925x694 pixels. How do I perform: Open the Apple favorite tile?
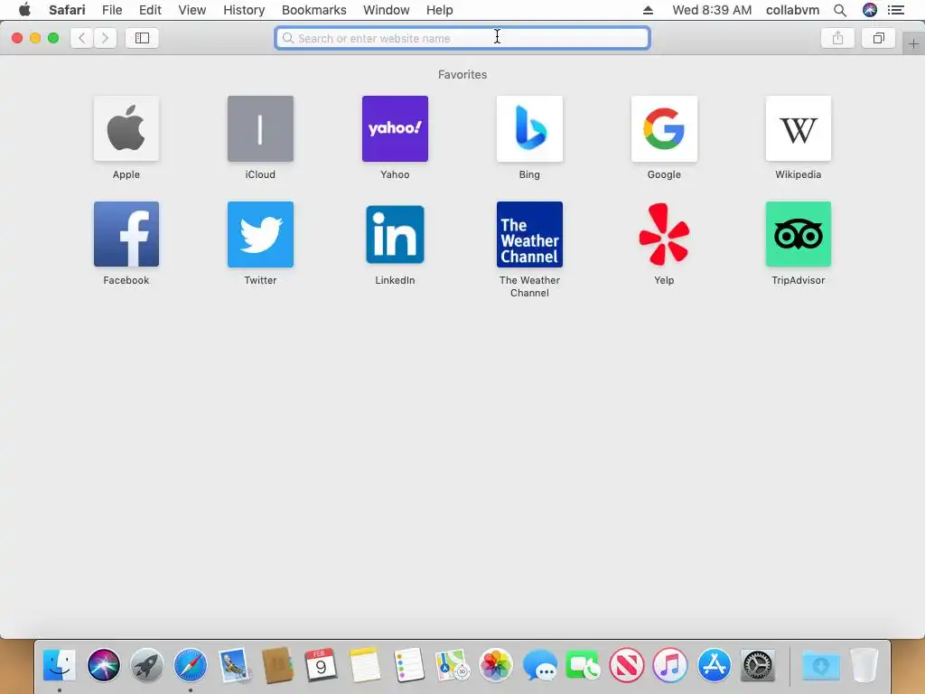(x=126, y=128)
